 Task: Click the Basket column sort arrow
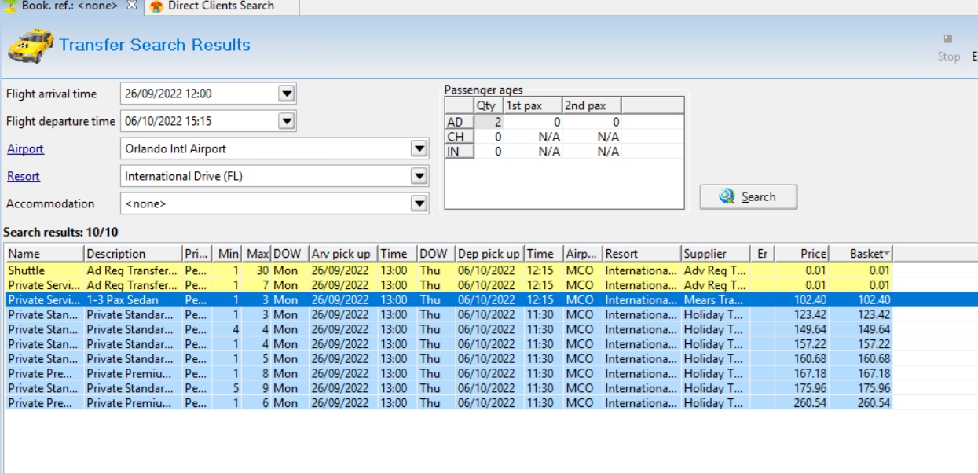coord(887,254)
